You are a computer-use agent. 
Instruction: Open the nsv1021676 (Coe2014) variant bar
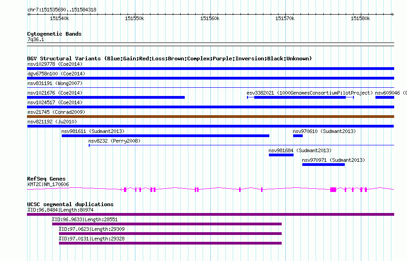tap(106, 97)
